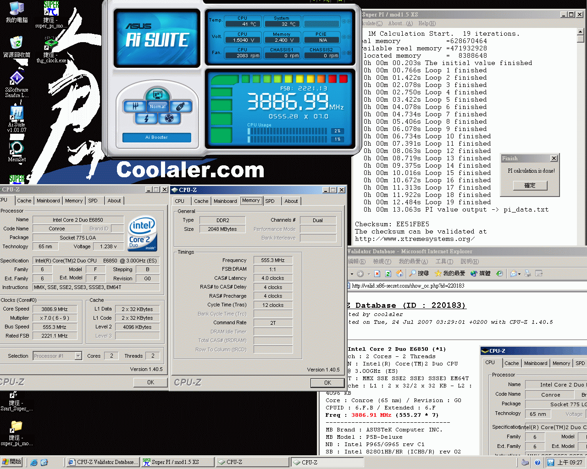Image resolution: width=587 pixels, height=469 pixels.
Task: Click the mail envelope icon in IE toolbar
Action: [513, 273]
